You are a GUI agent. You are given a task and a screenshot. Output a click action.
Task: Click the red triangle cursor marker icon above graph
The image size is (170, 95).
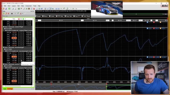pos(154,22)
